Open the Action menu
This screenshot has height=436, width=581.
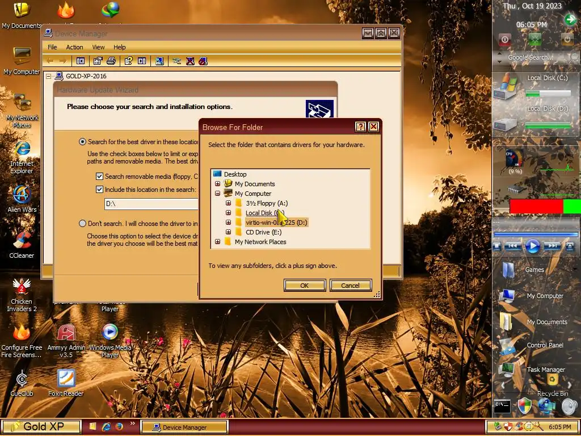(x=74, y=47)
